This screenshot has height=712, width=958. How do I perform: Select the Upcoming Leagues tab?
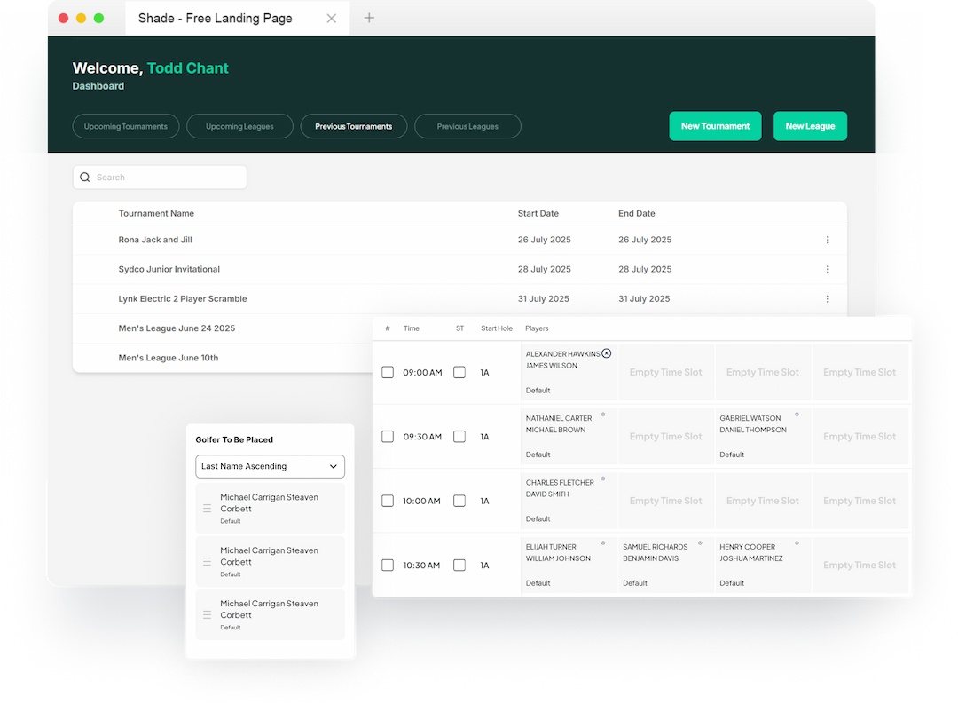click(x=239, y=126)
